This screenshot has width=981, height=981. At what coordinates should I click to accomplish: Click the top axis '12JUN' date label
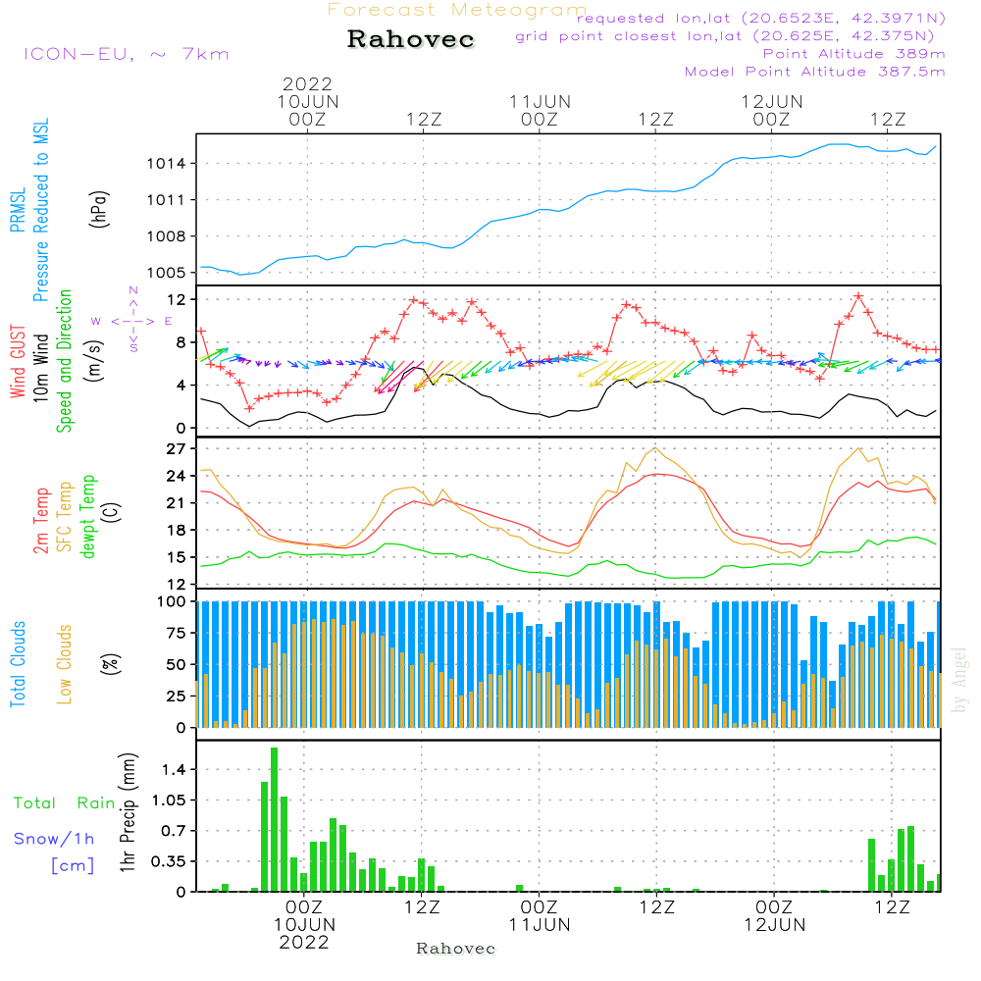(772, 102)
